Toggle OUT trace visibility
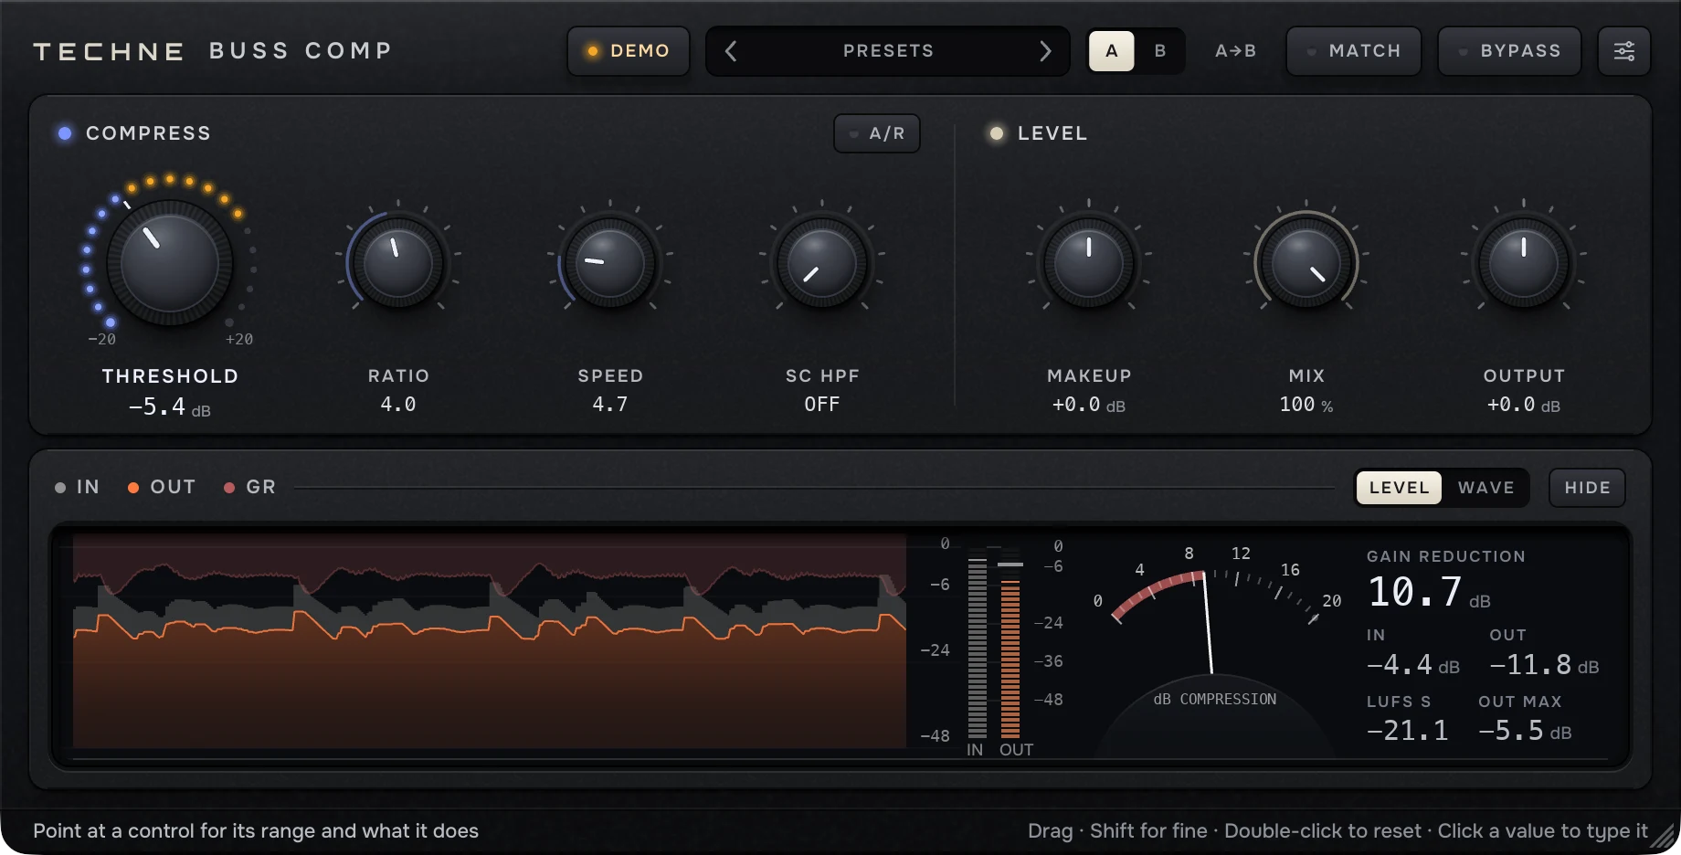The height and width of the screenshot is (855, 1681). pos(162,487)
